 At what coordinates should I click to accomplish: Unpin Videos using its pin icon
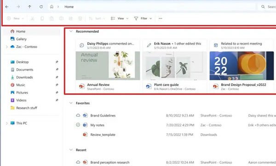pyautogui.click(x=57, y=100)
